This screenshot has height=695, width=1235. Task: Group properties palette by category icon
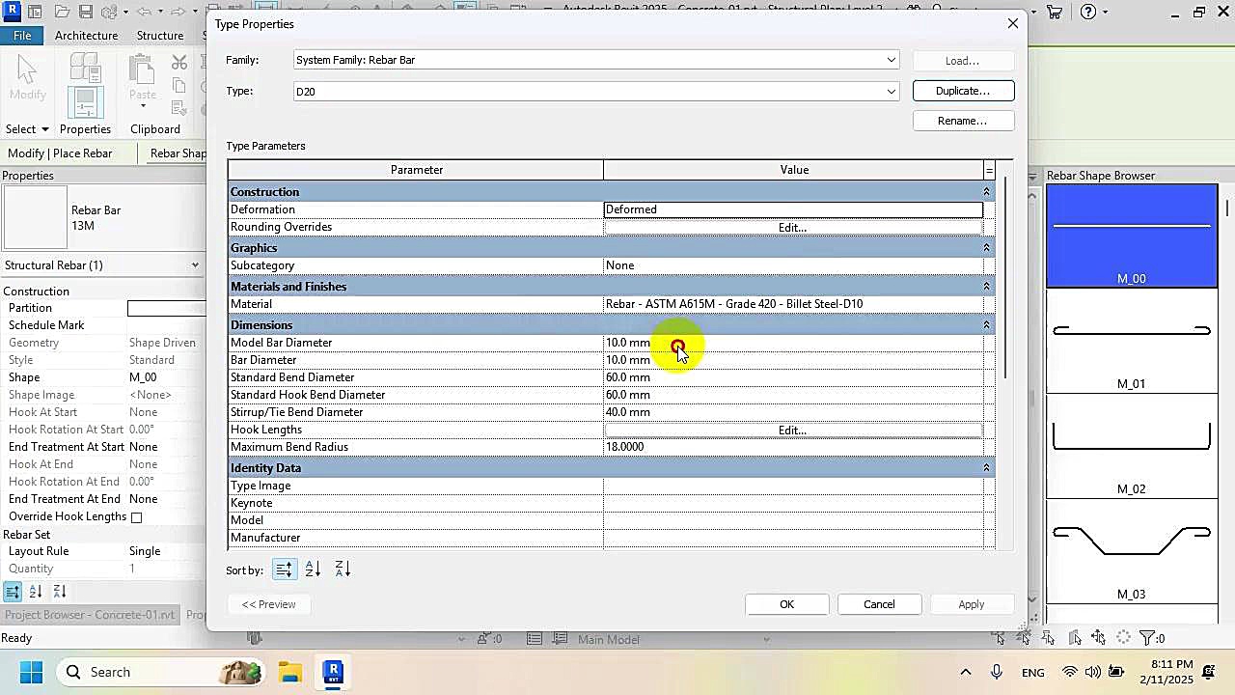[13, 592]
